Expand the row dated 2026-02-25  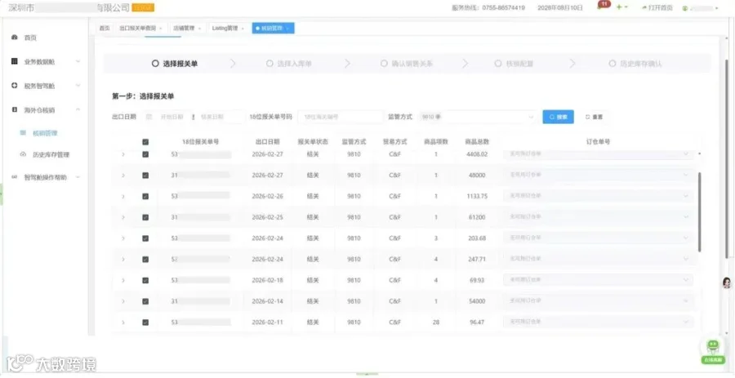(123, 217)
